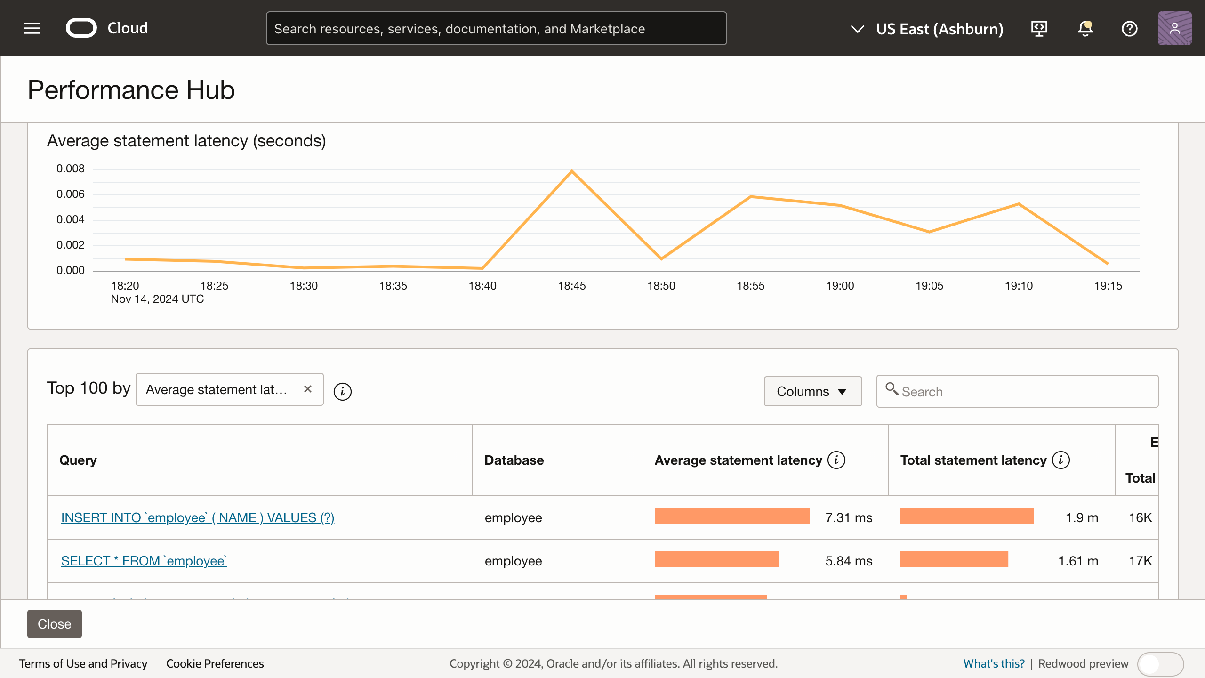Open the notifications bell
This screenshot has height=678, width=1205.
[x=1084, y=28]
